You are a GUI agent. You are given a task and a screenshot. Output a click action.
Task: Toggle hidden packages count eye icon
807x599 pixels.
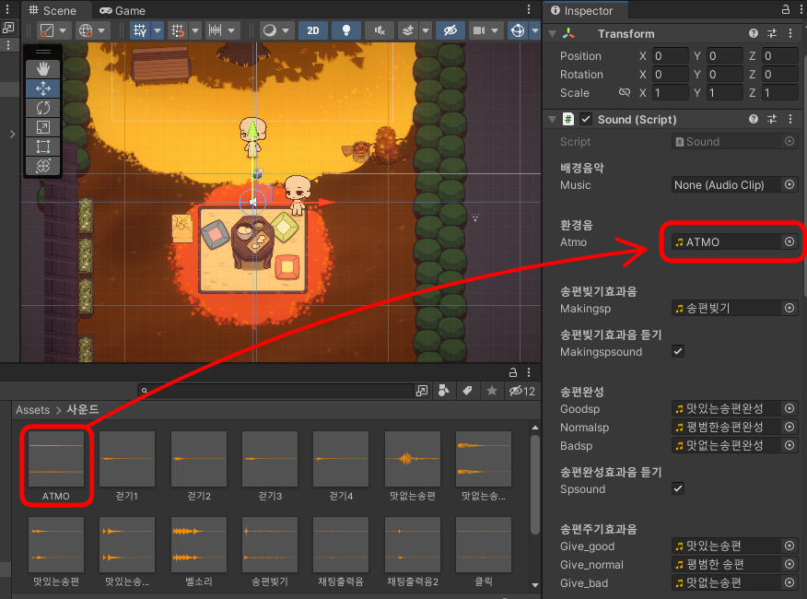click(521, 391)
